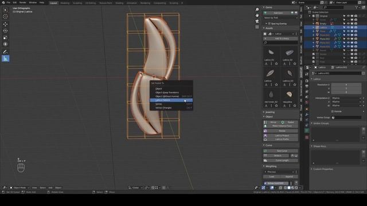Open the World properties tab

[307, 103]
